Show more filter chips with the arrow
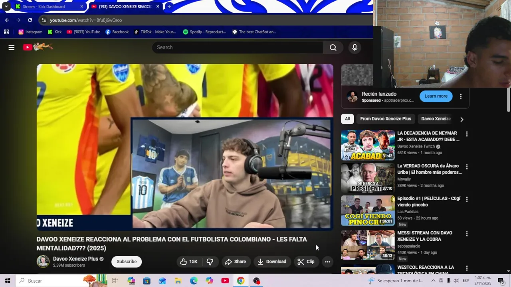This screenshot has width=511, height=287. [462, 119]
